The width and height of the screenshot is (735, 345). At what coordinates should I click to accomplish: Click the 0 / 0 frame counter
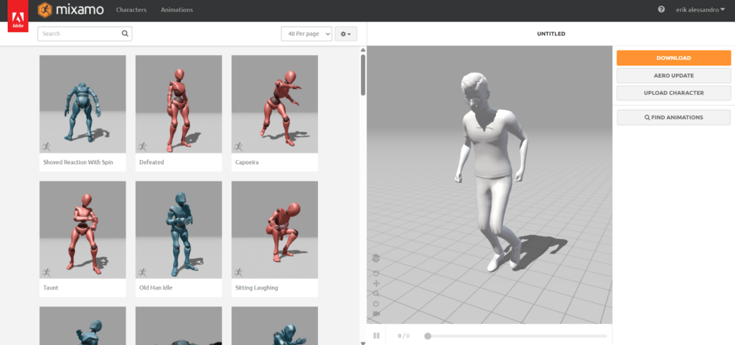pyautogui.click(x=403, y=336)
